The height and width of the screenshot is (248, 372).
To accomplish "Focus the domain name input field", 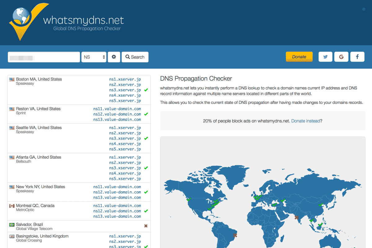I will tap(44, 57).
